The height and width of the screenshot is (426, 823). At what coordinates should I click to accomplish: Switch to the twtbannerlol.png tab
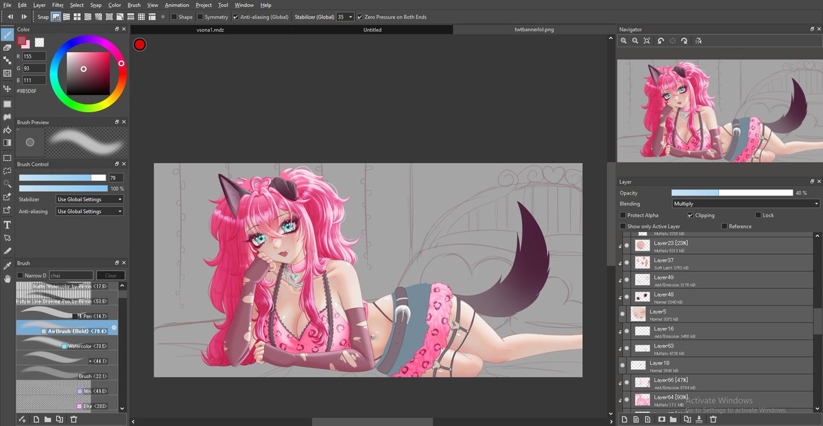tap(534, 29)
